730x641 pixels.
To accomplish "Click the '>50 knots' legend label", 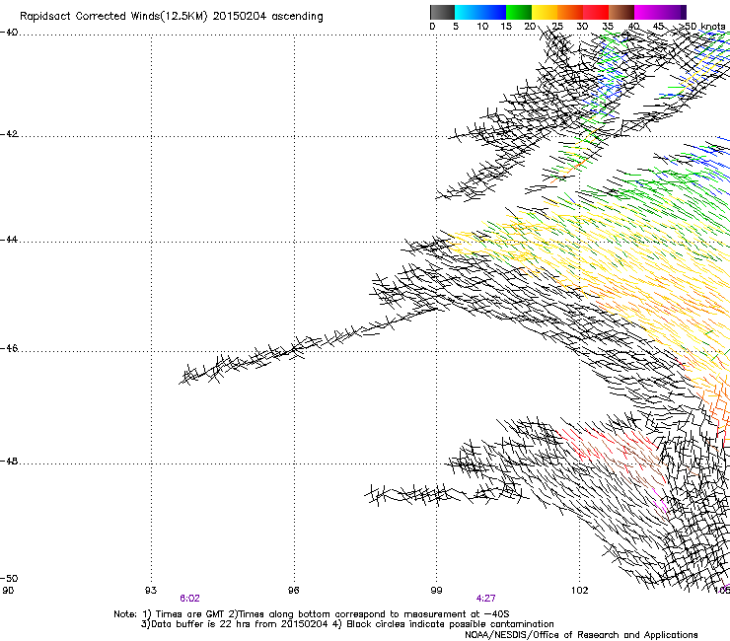I will pos(702,27).
